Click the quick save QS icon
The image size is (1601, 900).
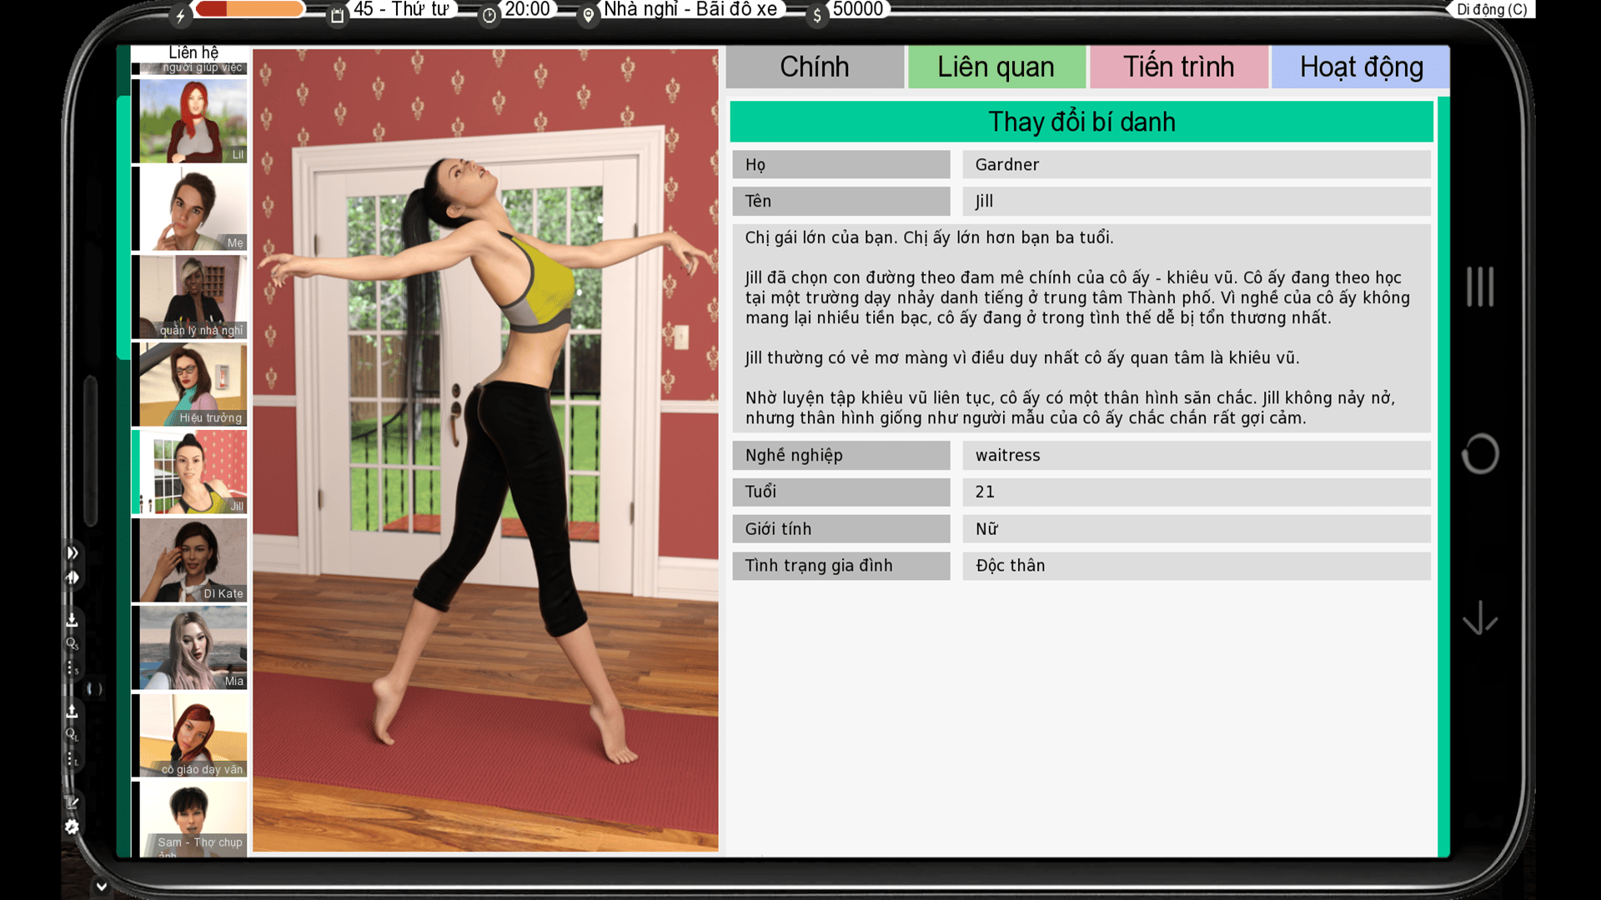[x=72, y=643]
